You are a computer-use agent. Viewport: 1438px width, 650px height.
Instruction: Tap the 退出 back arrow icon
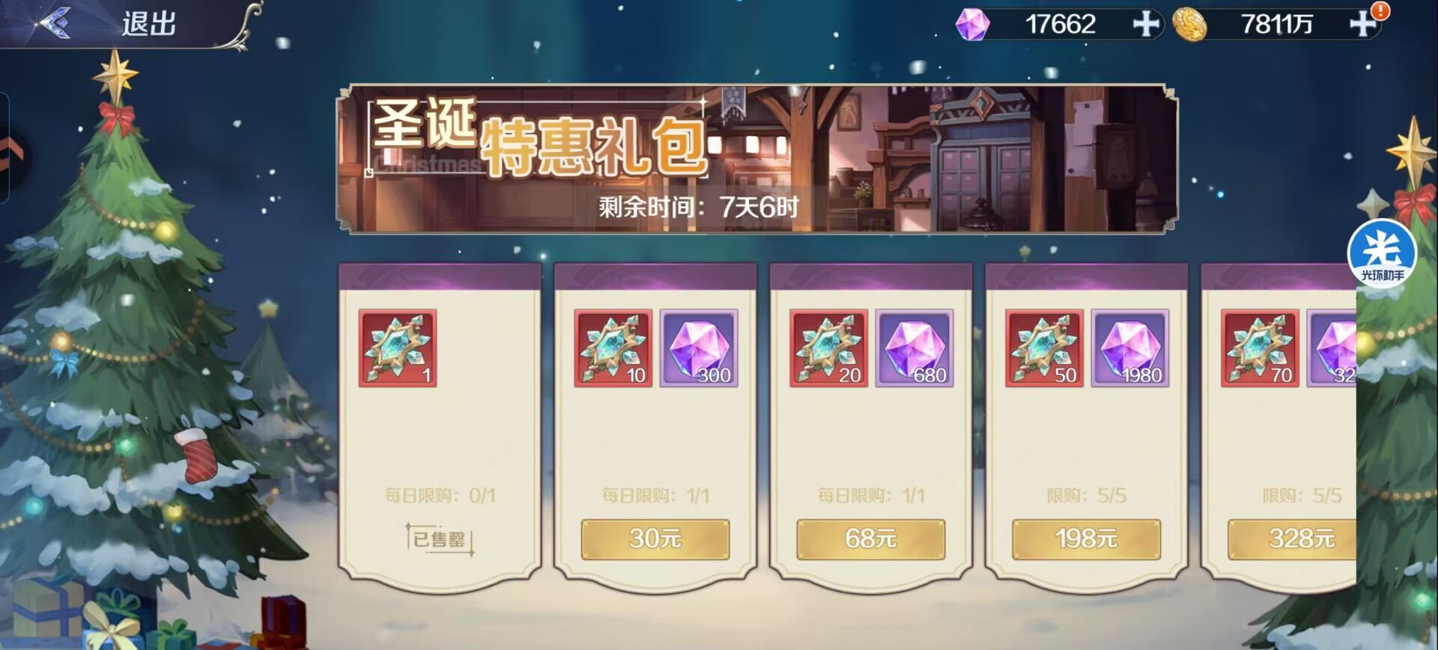click(52, 22)
